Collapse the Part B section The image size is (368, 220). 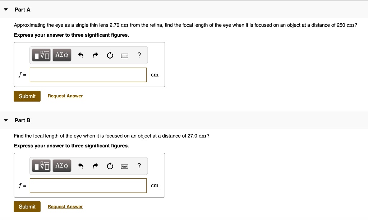click(5, 120)
